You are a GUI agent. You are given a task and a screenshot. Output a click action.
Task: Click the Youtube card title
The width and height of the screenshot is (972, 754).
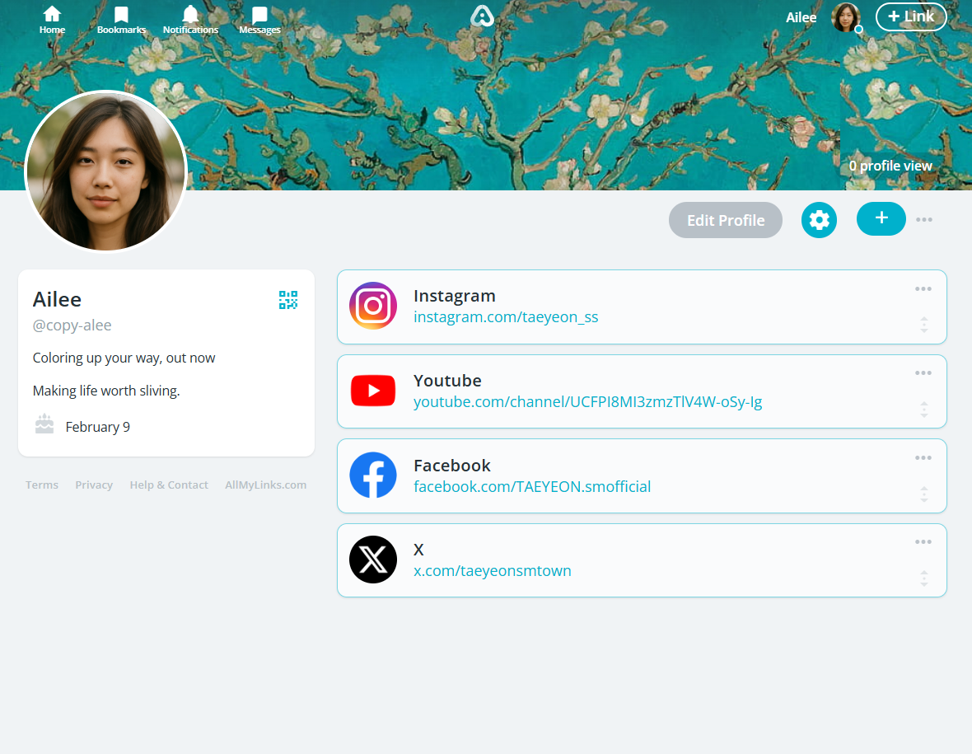447,381
